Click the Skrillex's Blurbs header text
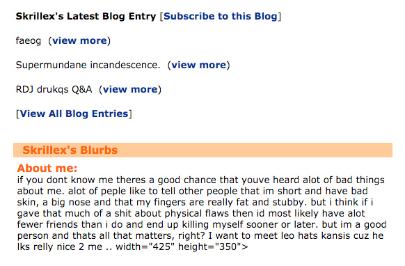 pyautogui.click(x=70, y=150)
